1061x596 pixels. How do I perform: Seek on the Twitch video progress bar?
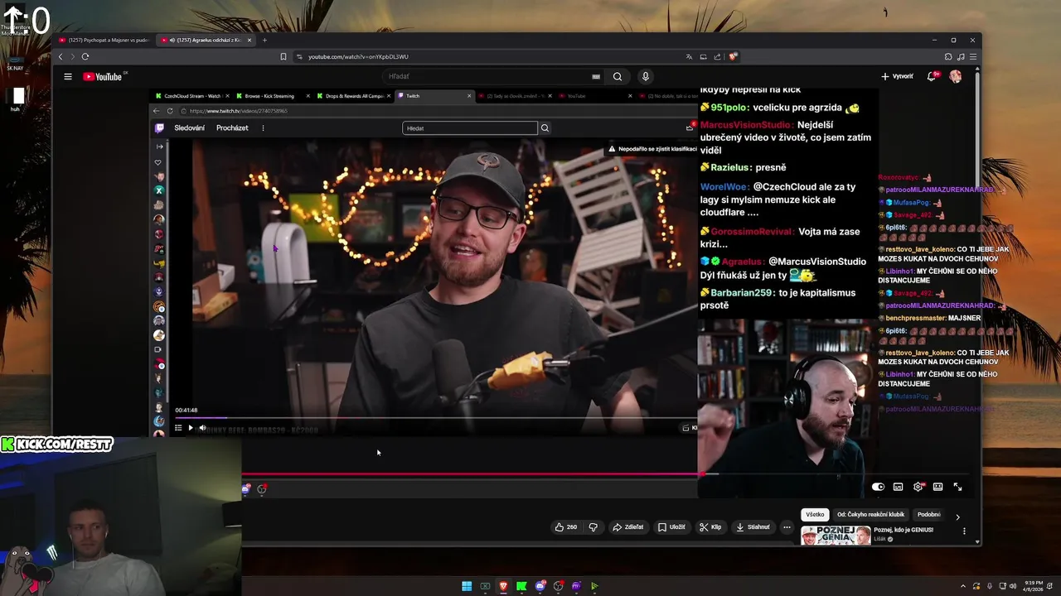point(435,418)
